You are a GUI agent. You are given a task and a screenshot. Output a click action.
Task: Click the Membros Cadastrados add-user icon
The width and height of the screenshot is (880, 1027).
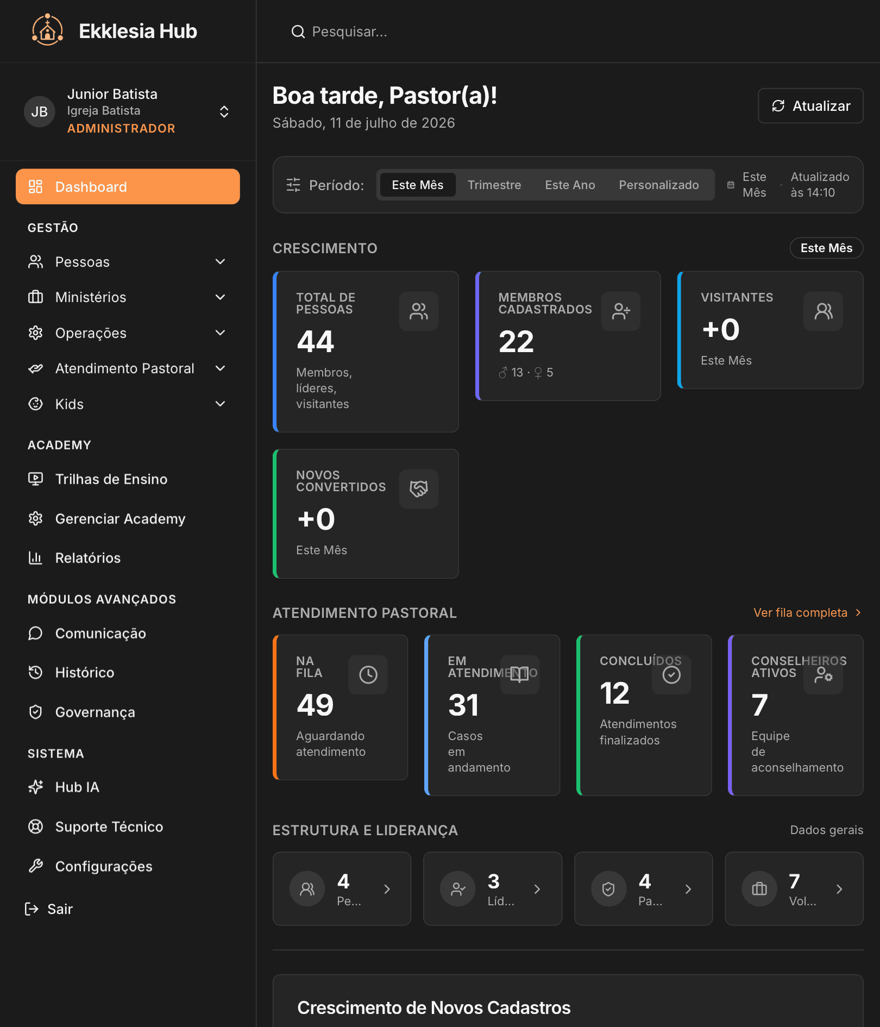[x=621, y=311]
